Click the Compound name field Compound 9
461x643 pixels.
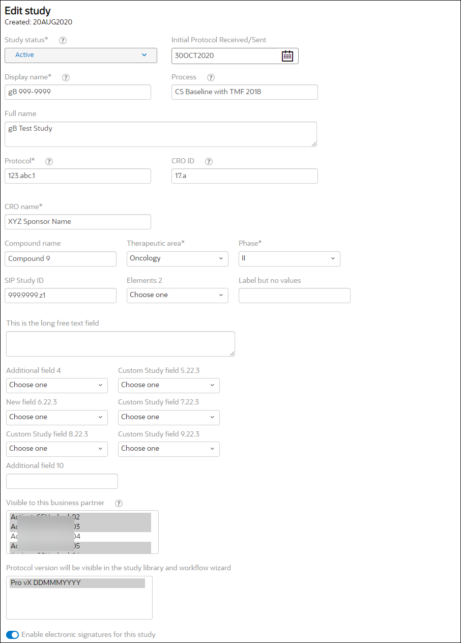point(61,259)
